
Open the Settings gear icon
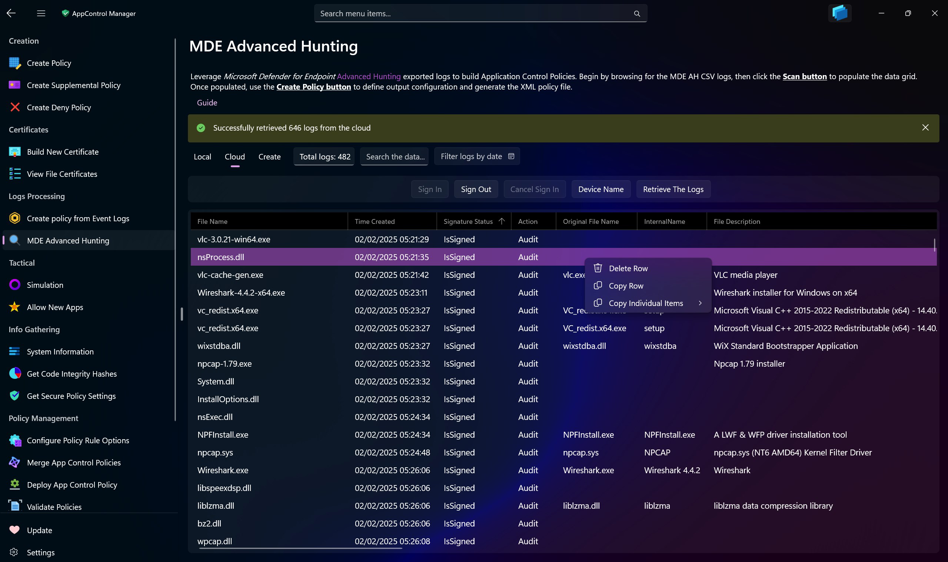click(x=14, y=552)
